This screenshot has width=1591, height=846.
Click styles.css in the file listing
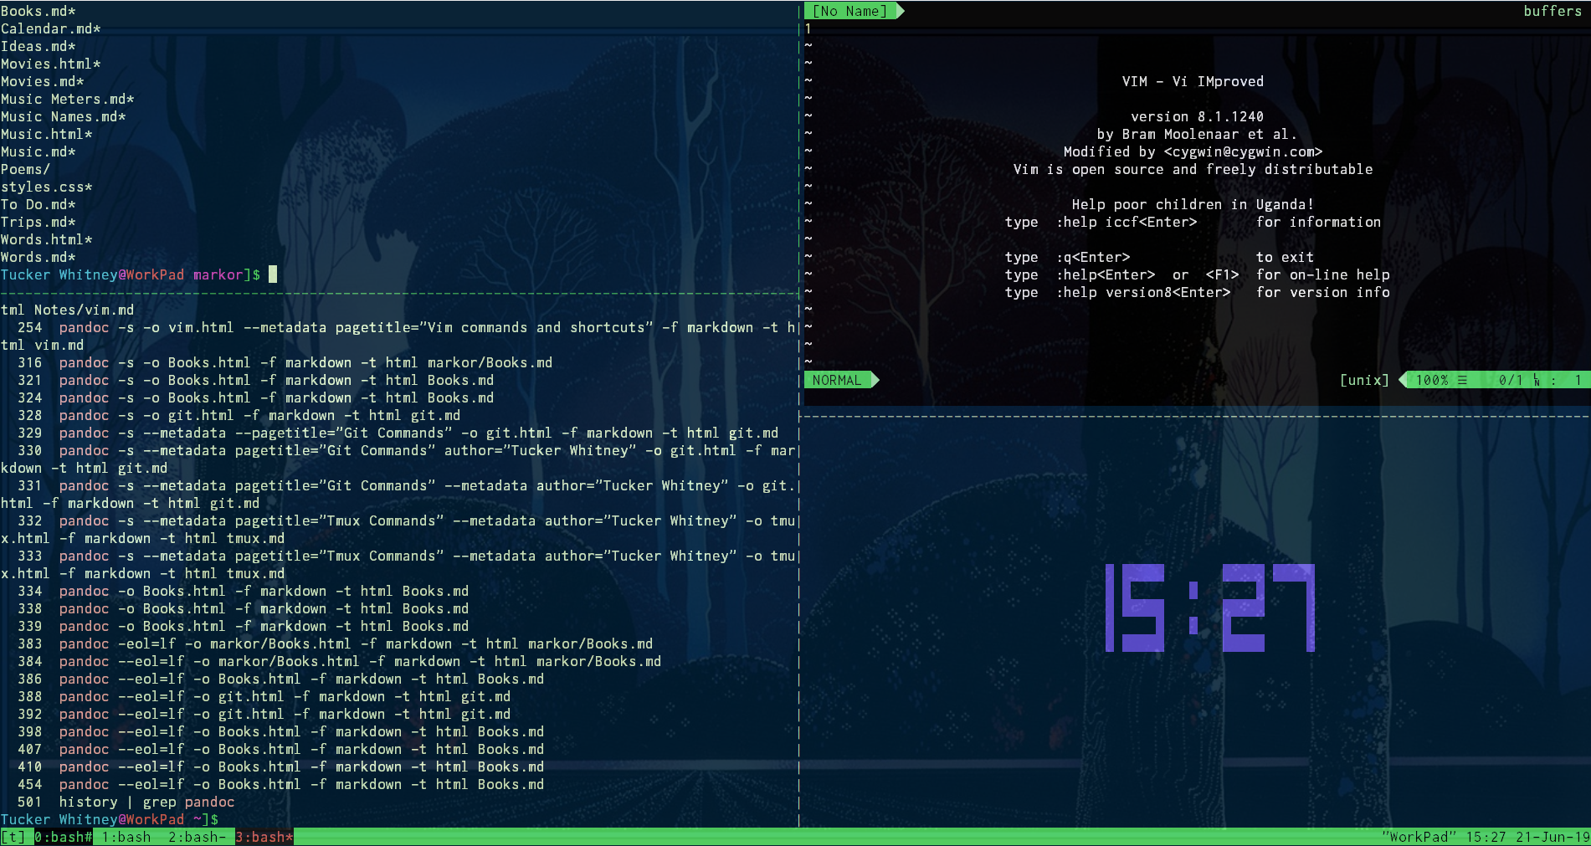(x=46, y=187)
